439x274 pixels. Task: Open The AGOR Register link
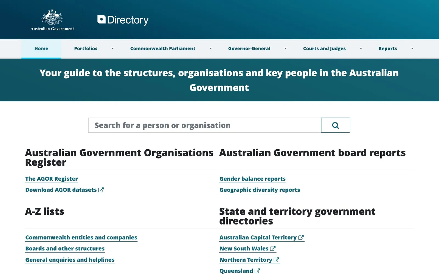pyautogui.click(x=52, y=179)
